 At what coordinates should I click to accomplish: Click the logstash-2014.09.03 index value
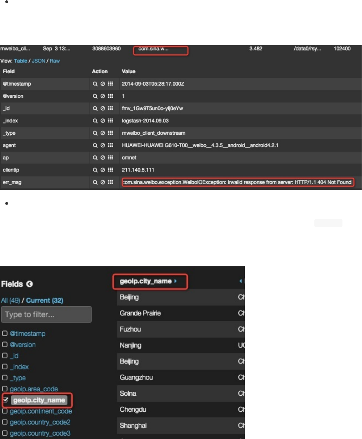145,120
